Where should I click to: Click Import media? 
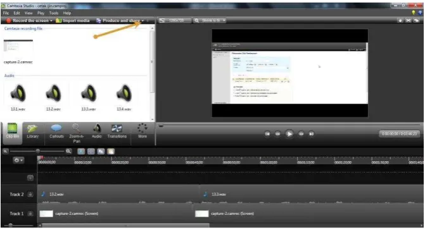73,21
